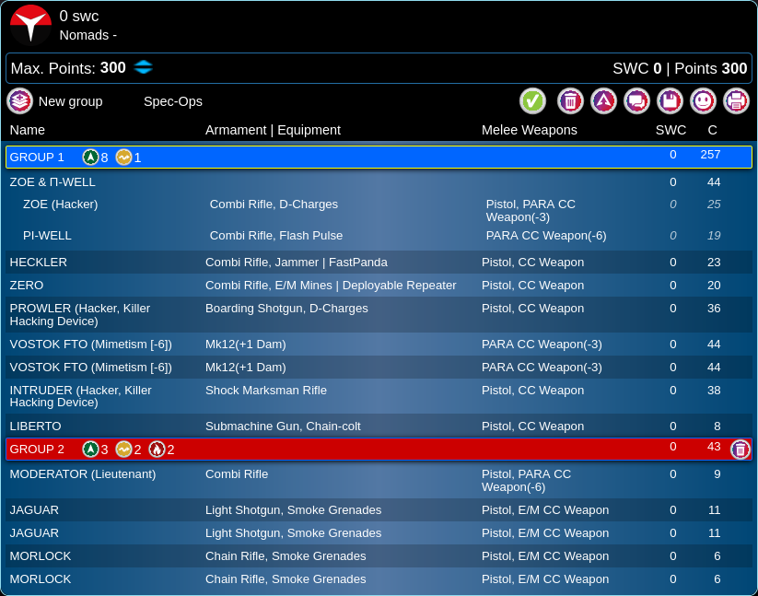This screenshot has height=596, width=758.
Task: Click the Nomads - faction name text
Action: pos(87,35)
